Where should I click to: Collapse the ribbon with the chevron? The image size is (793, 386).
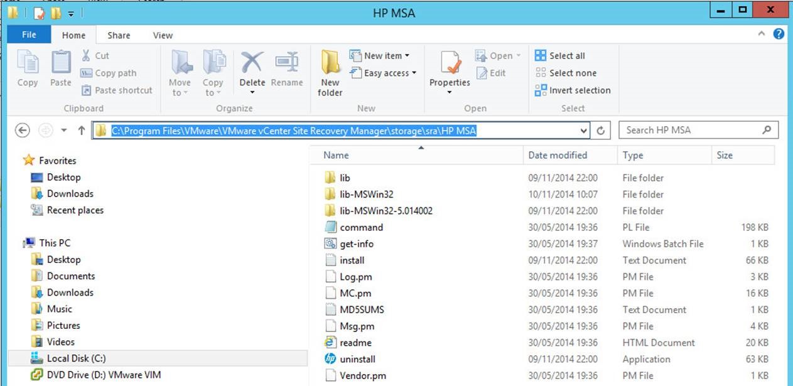pos(761,34)
